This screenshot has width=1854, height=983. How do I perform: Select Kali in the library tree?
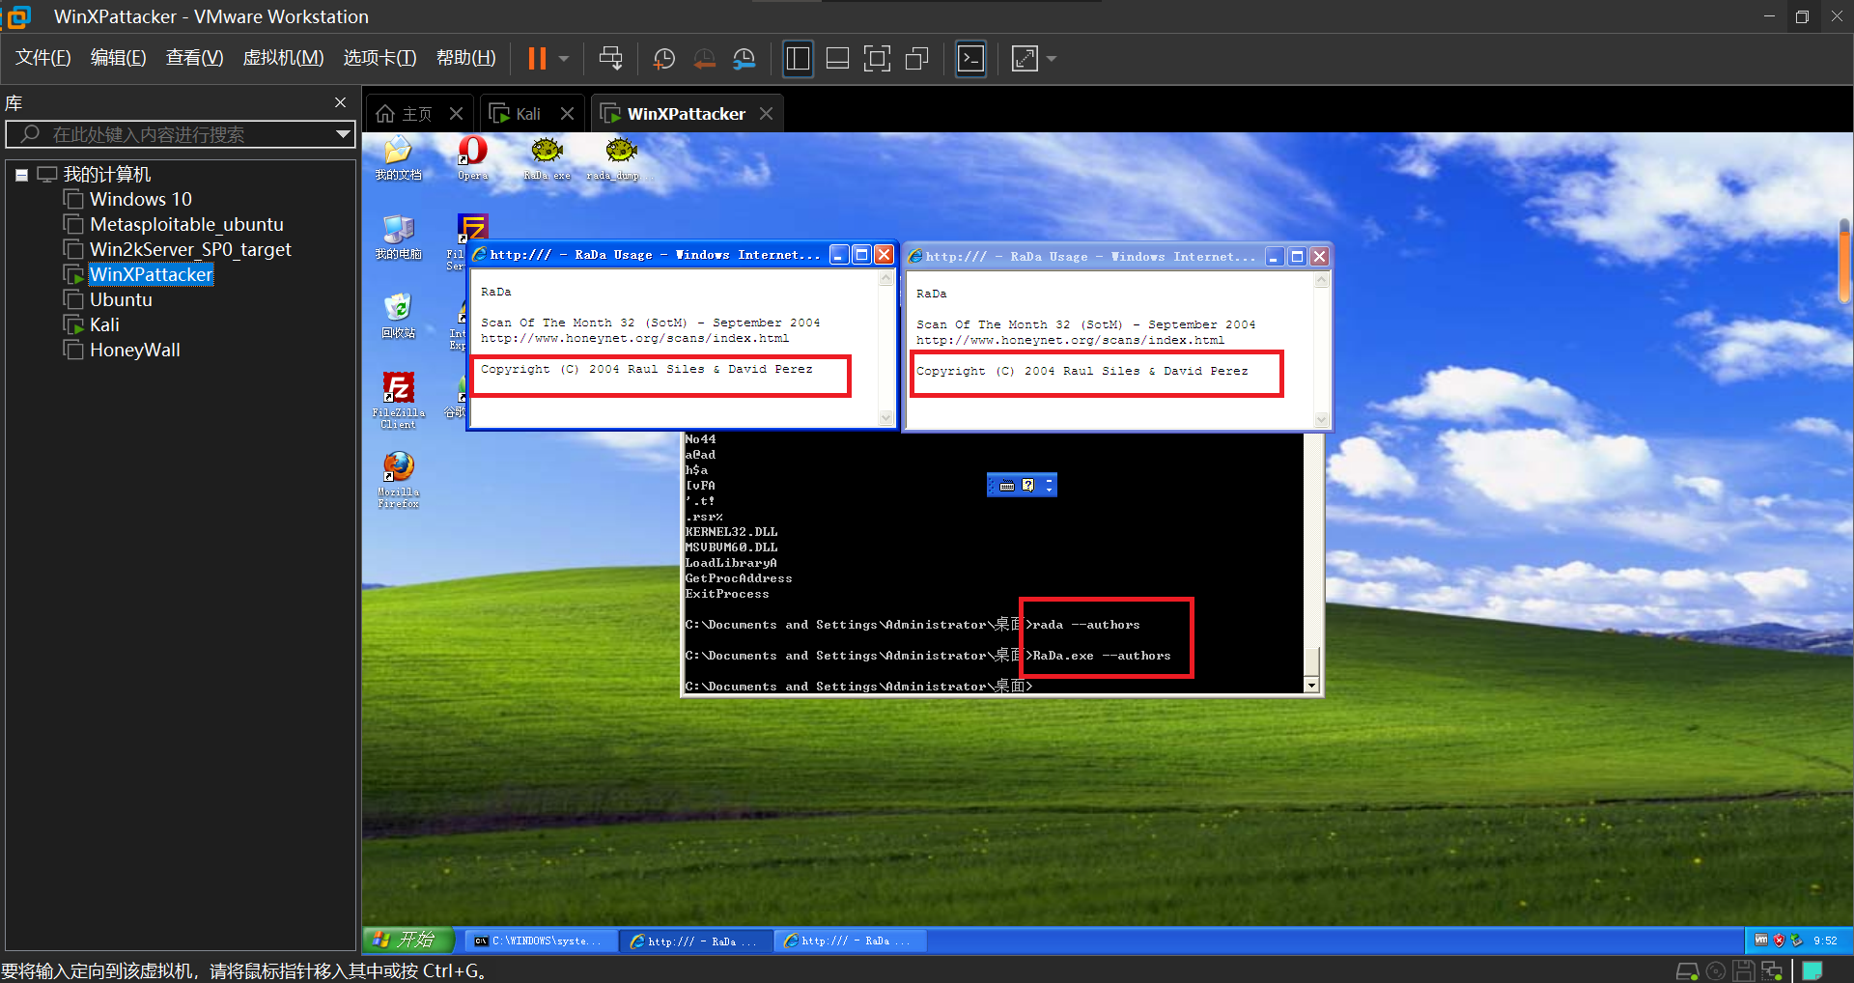point(104,324)
